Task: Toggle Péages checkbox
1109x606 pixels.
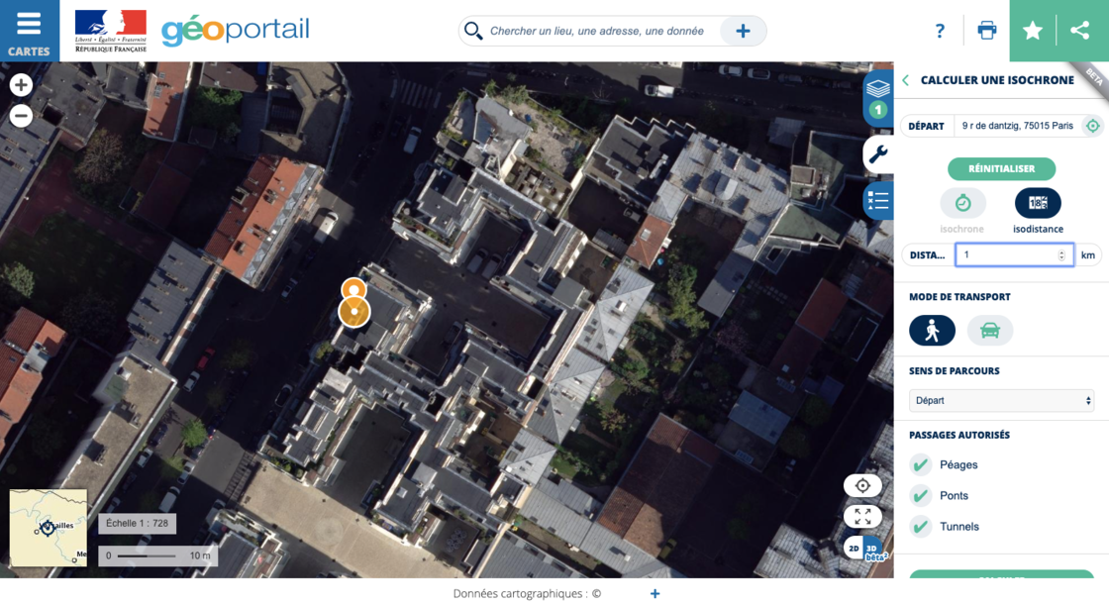Action: (x=920, y=464)
